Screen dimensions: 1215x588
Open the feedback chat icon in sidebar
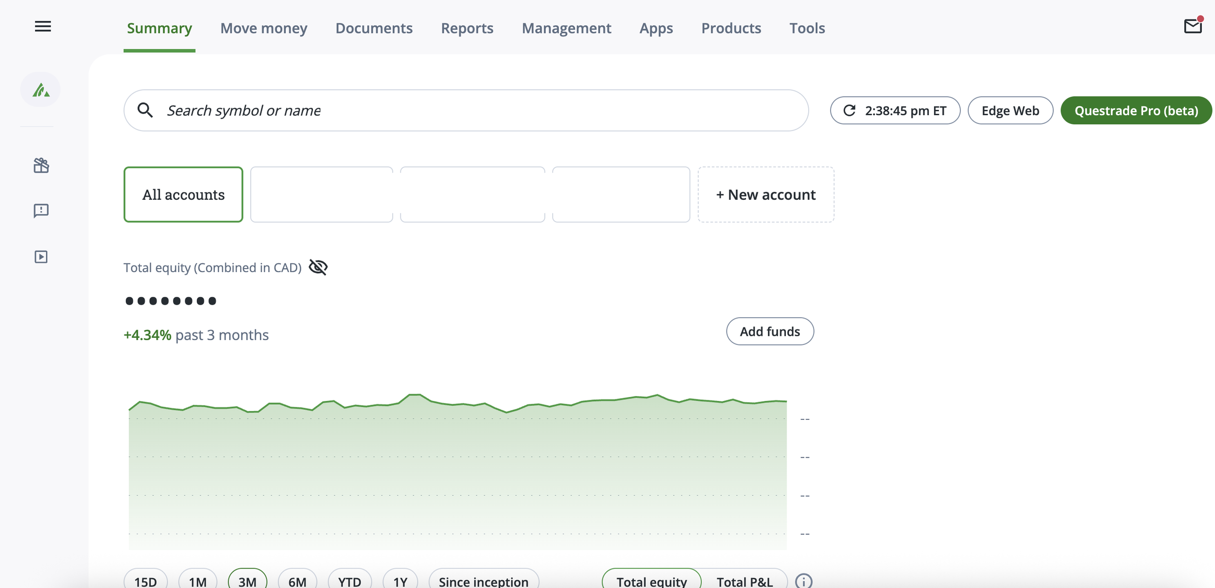(41, 211)
